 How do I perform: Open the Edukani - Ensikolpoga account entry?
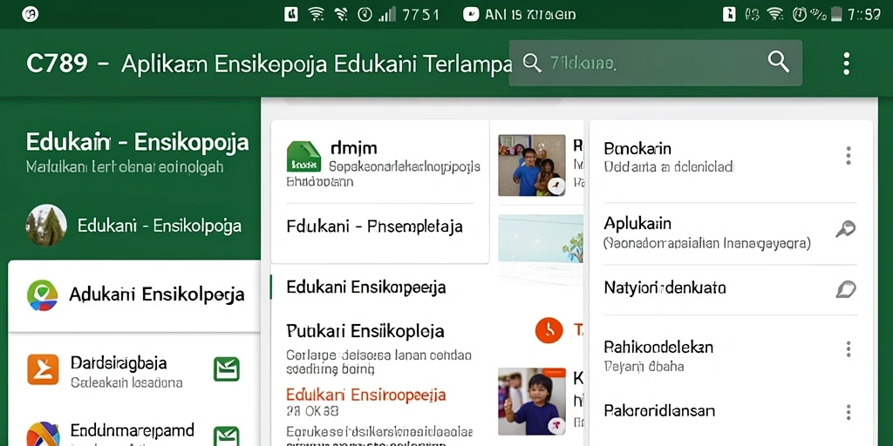[134, 226]
